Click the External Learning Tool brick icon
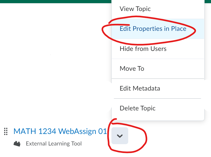The width and height of the screenshot is (211, 157). 17,144
